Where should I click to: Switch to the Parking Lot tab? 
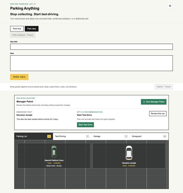click(33, 136)
